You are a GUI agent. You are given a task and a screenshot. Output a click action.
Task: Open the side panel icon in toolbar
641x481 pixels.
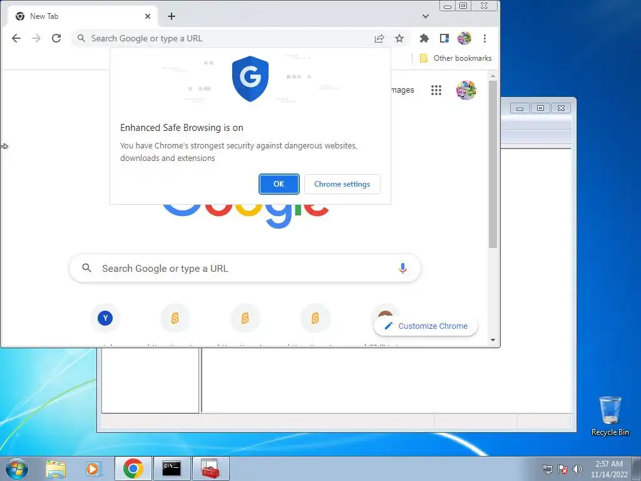click(444, 38)
